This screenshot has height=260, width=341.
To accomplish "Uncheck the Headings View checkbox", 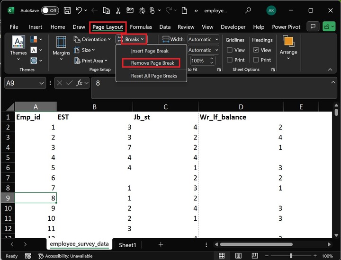I will [256, 50].
